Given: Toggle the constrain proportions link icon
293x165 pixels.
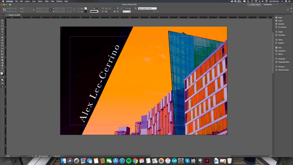Looking at the screenshot, I should 34,10.
